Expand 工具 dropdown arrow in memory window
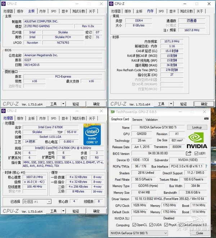216x238 pixels. click(171, 104)
